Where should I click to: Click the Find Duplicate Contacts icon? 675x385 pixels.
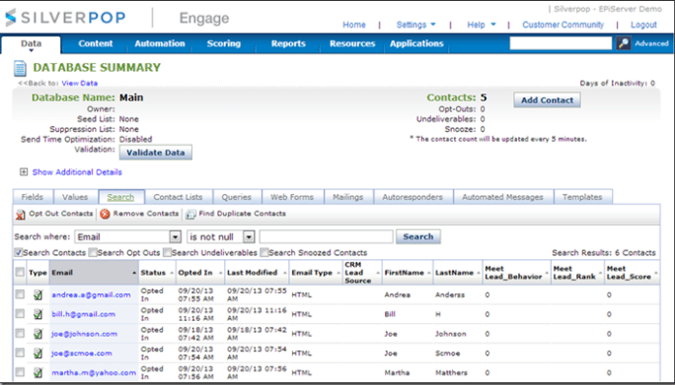click(190, 214)
